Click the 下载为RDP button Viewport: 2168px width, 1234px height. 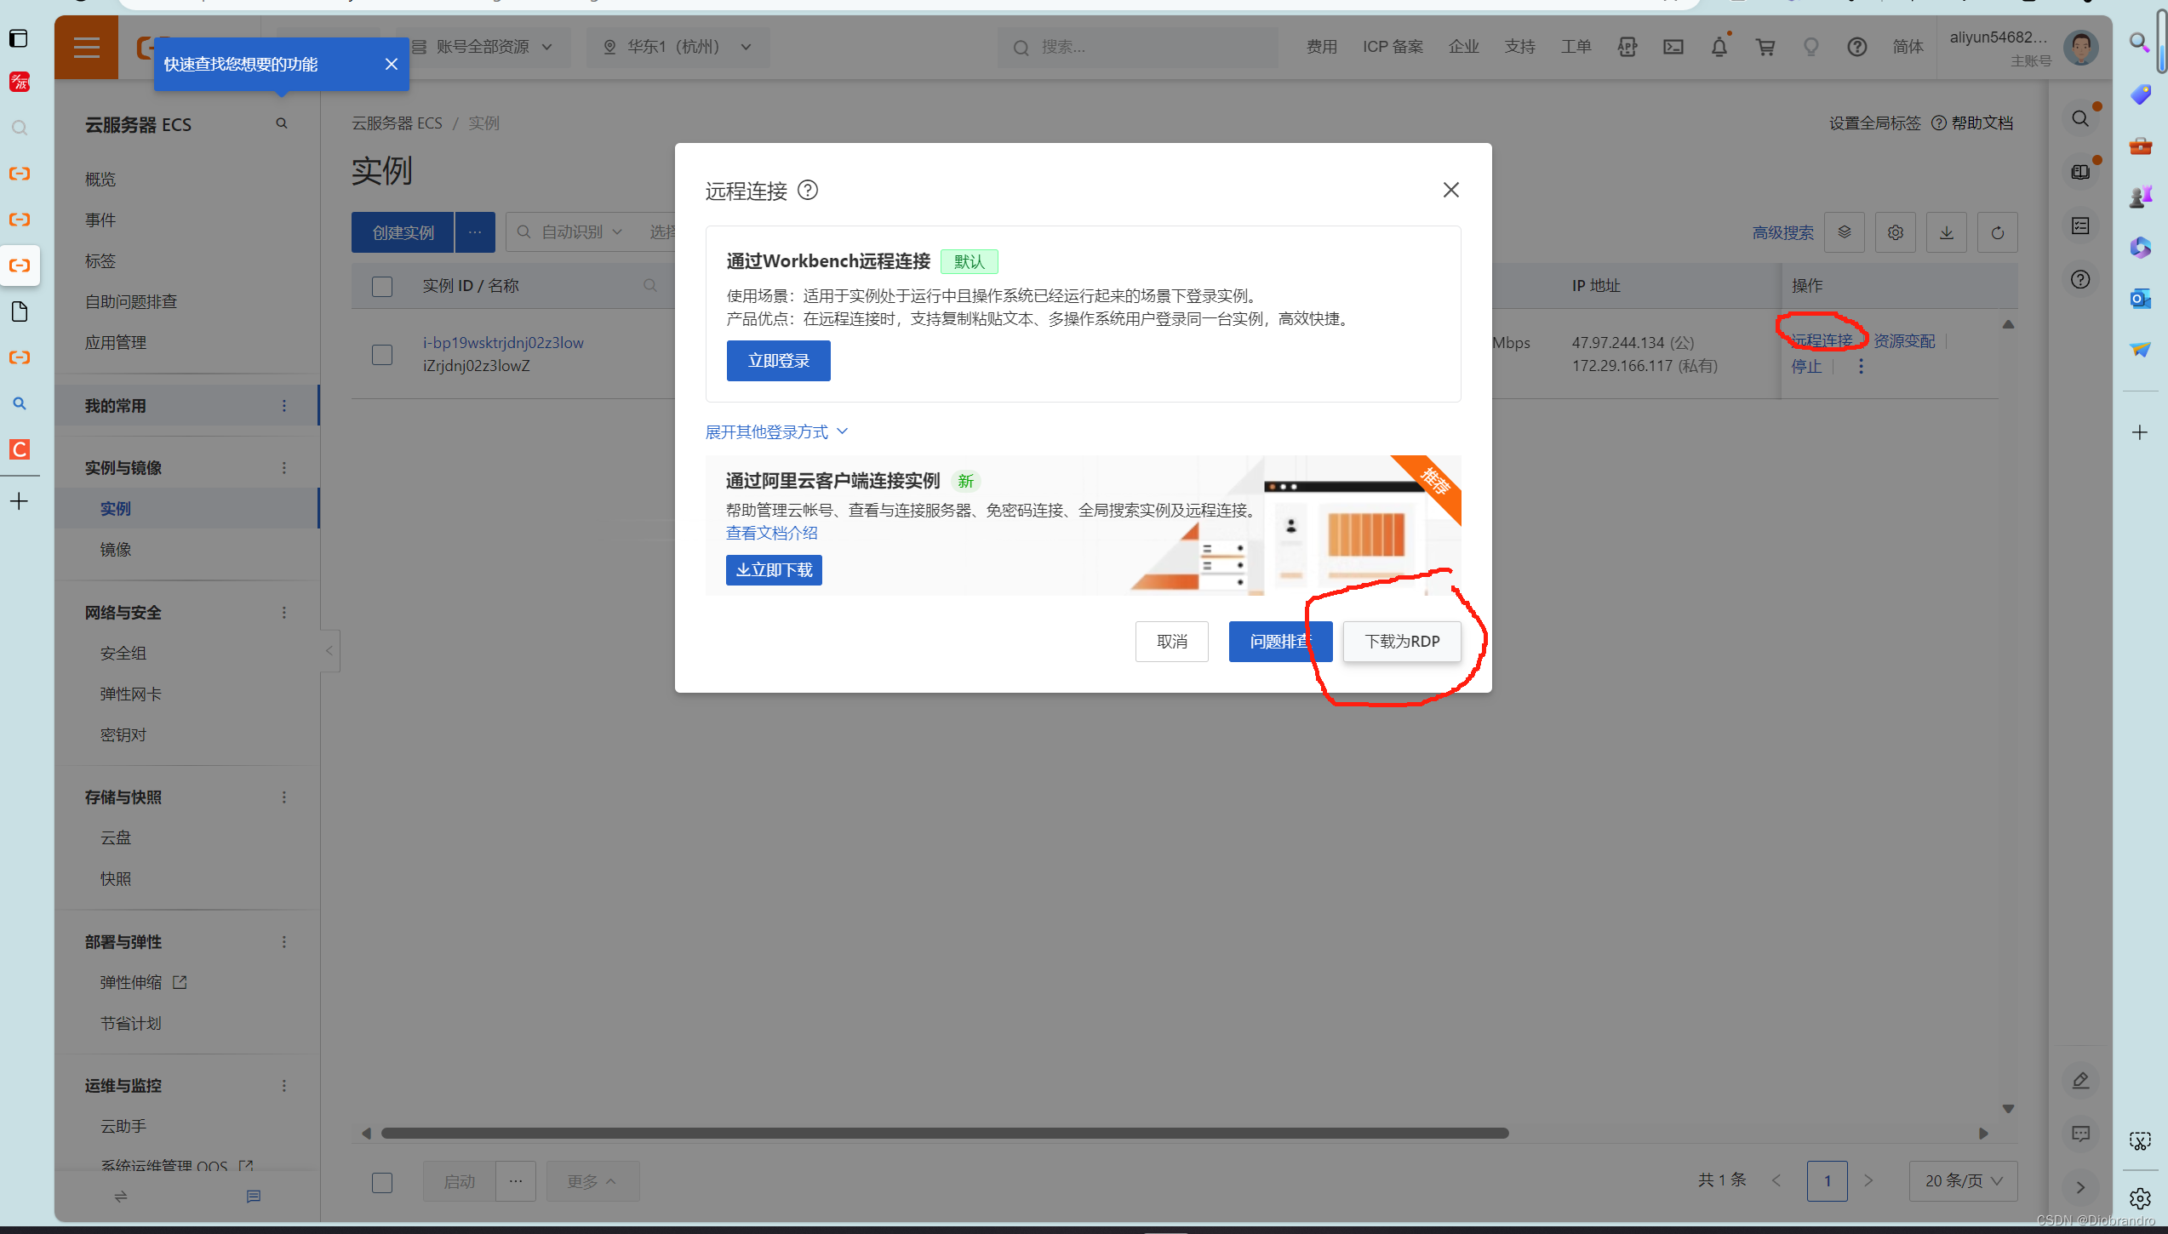tap(1401, 641)
